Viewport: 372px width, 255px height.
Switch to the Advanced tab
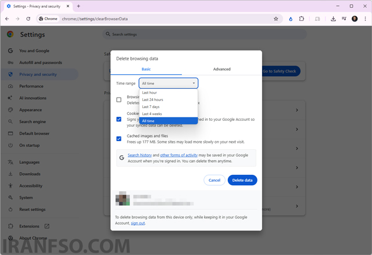pos(222,69)
